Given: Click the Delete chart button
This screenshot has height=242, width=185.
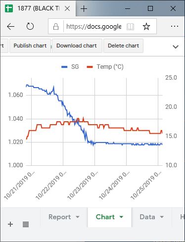Looking at the screenshot, I should click(123, 46).
